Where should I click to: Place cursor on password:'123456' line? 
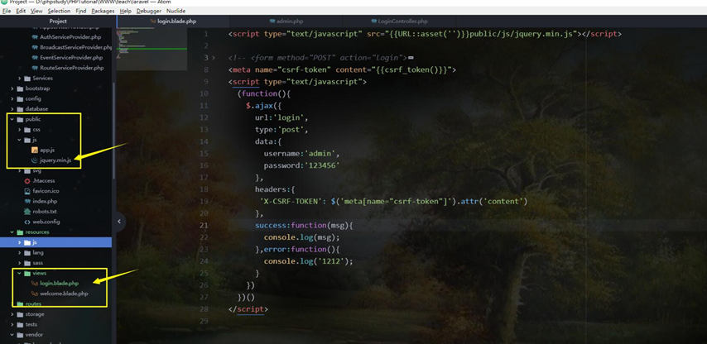pos(301,165)
